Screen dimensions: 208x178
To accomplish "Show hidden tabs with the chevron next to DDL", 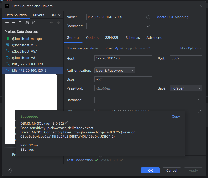I will 60,15.
